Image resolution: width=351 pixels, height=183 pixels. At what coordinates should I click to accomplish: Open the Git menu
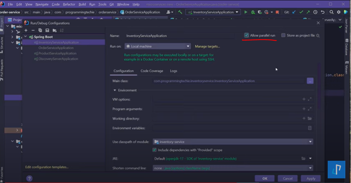click(112, 4)
